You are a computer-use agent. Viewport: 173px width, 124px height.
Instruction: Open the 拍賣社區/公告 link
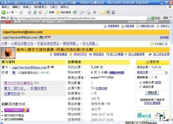pyautogui.click(x=147, y=26)
